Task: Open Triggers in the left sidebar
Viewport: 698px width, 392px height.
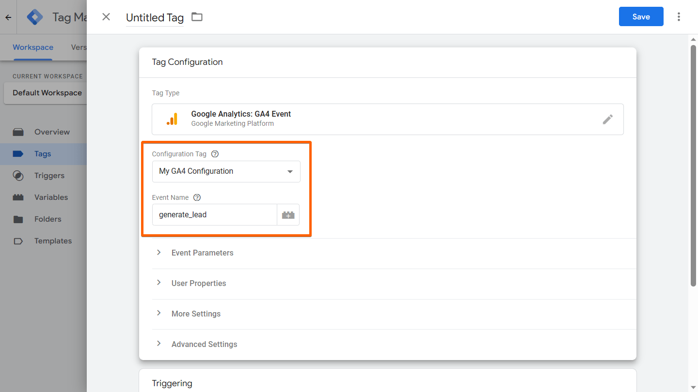Action: (x=49, y=176)
